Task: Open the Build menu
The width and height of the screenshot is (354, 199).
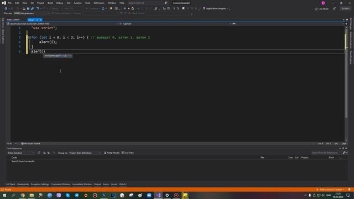Action: tap(50, 3)
